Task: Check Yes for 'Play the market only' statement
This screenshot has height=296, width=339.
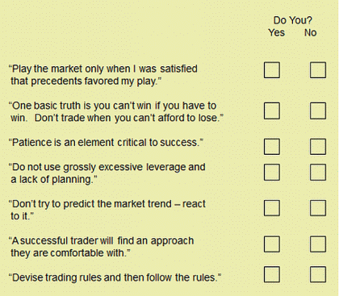Action: [272, 70]
